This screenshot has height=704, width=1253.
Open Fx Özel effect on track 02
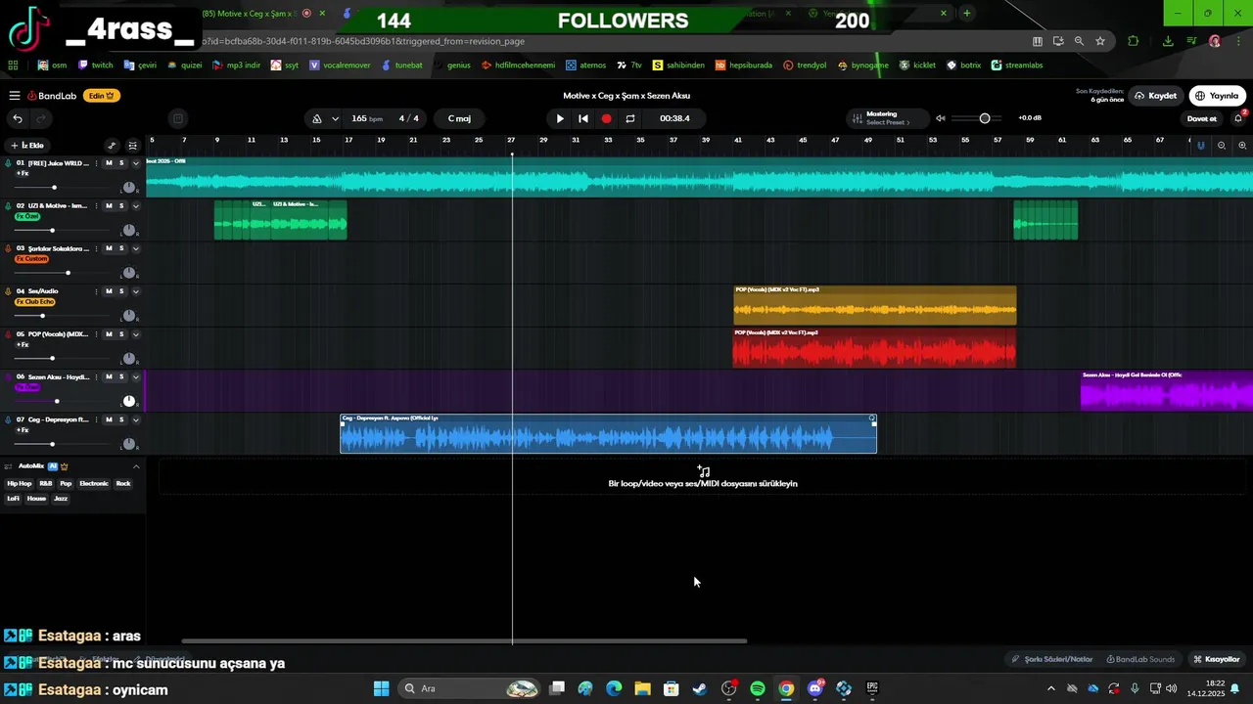(27, 216)
